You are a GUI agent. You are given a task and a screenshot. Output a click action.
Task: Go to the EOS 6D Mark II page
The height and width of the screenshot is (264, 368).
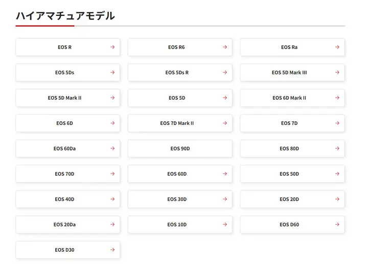tap(289, 98)
